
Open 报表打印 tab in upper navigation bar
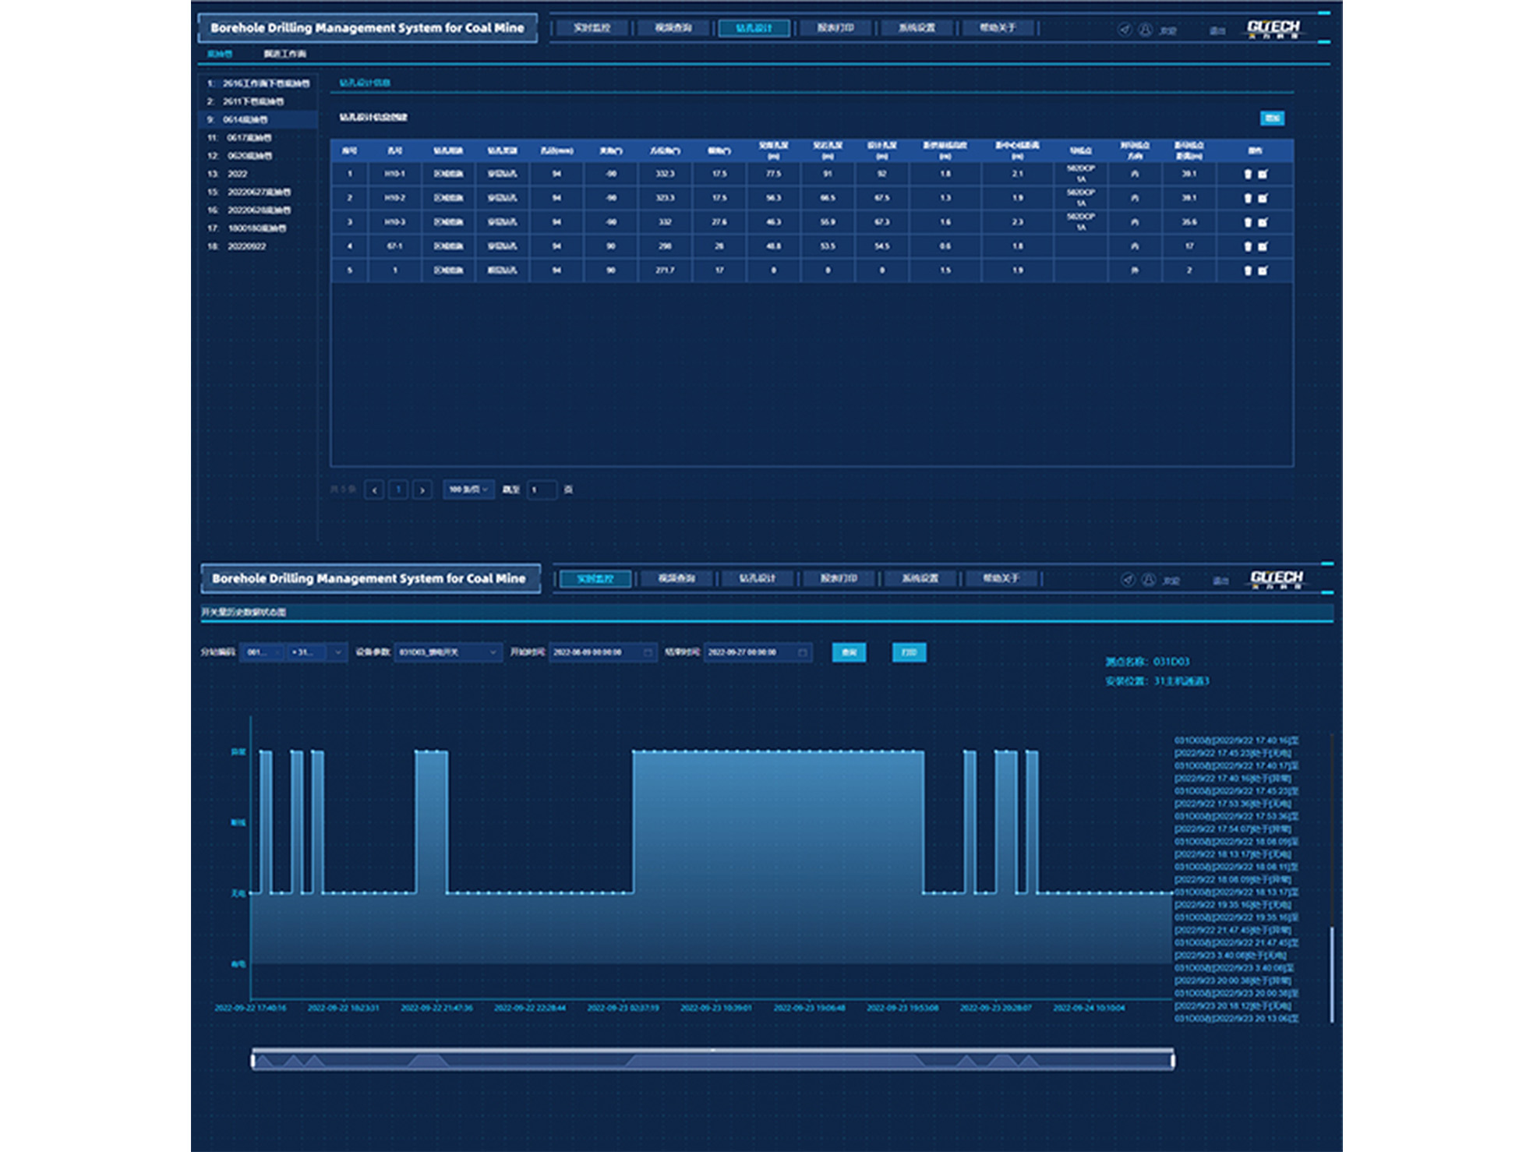835,28
